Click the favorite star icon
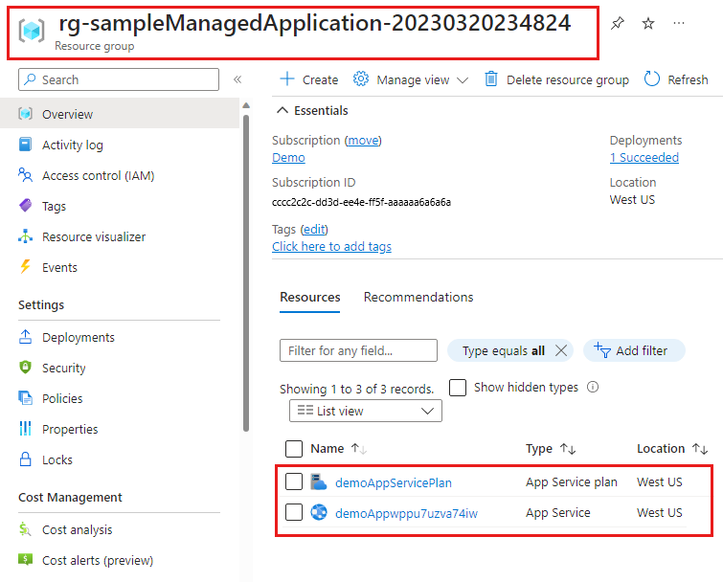 click(x=648, y=24)
